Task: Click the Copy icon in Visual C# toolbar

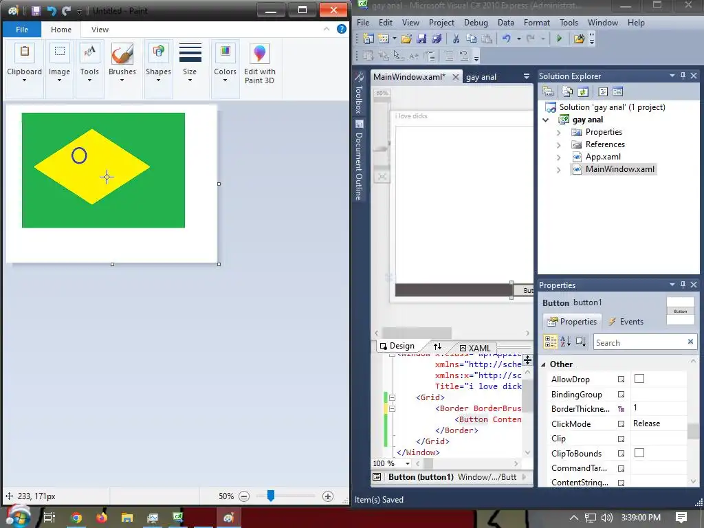Action: [x=471, y=38]
